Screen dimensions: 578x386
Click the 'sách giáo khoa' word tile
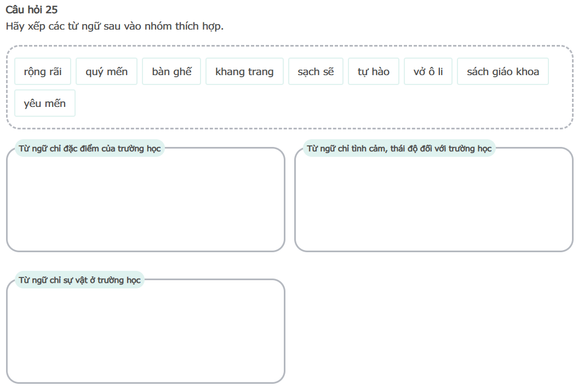(x=502, y=72)
